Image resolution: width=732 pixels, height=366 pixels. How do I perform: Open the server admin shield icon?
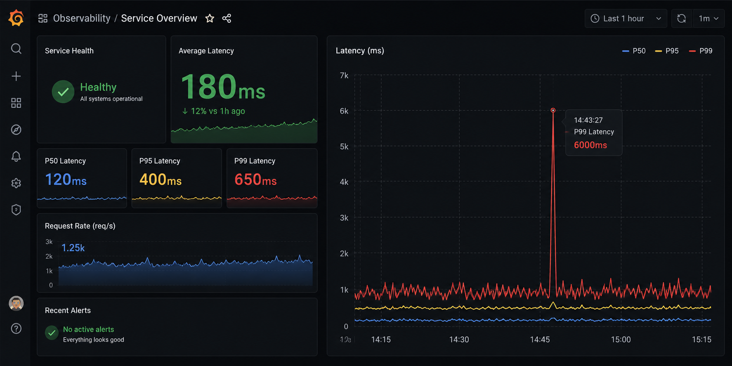pos(16,210)
